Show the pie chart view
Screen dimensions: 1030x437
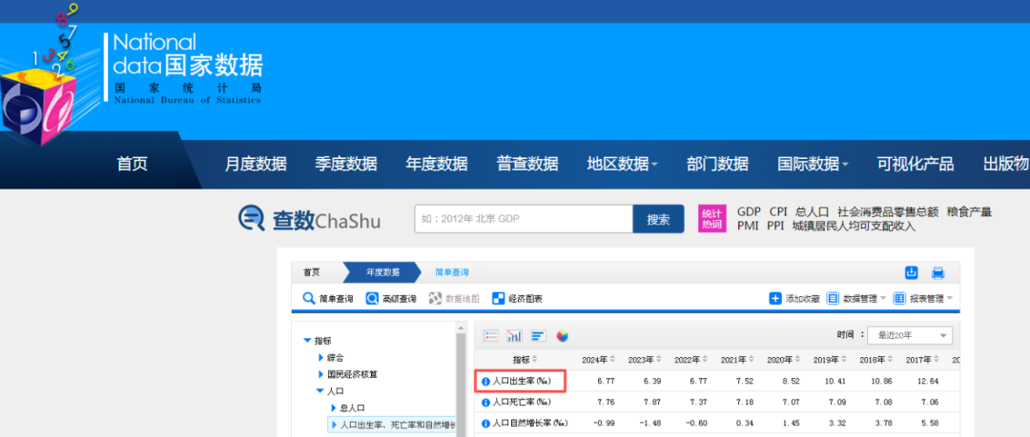pyautogui.click(x=562, y=336)
